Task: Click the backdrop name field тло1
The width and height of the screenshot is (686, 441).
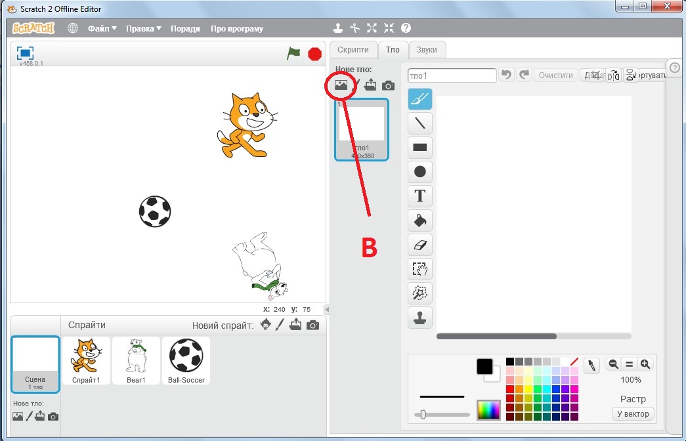Action: click(x=452, y=75)
